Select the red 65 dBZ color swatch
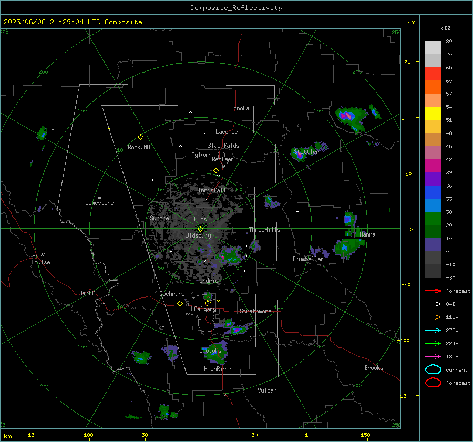This screenshot has height=442, width=473. click(x=433, y=74)
